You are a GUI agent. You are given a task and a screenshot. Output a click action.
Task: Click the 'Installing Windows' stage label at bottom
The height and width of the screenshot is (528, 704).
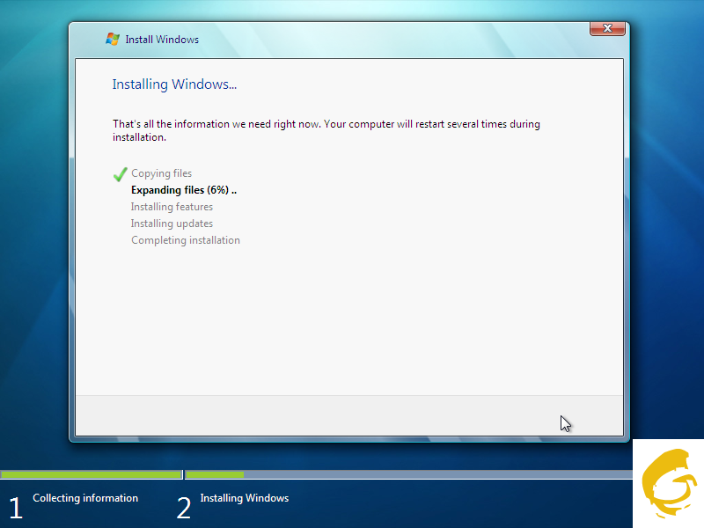pyautogui.click(x=244, y=498)
